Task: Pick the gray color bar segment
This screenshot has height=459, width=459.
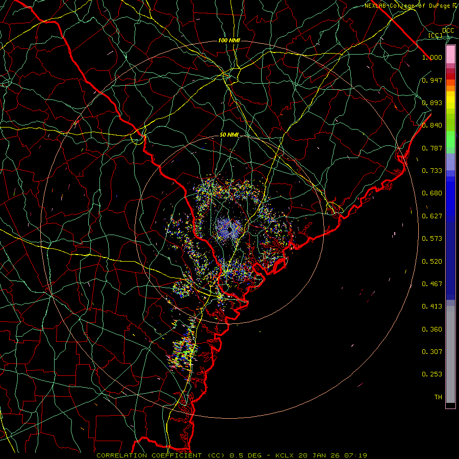Action: point(450,354)
